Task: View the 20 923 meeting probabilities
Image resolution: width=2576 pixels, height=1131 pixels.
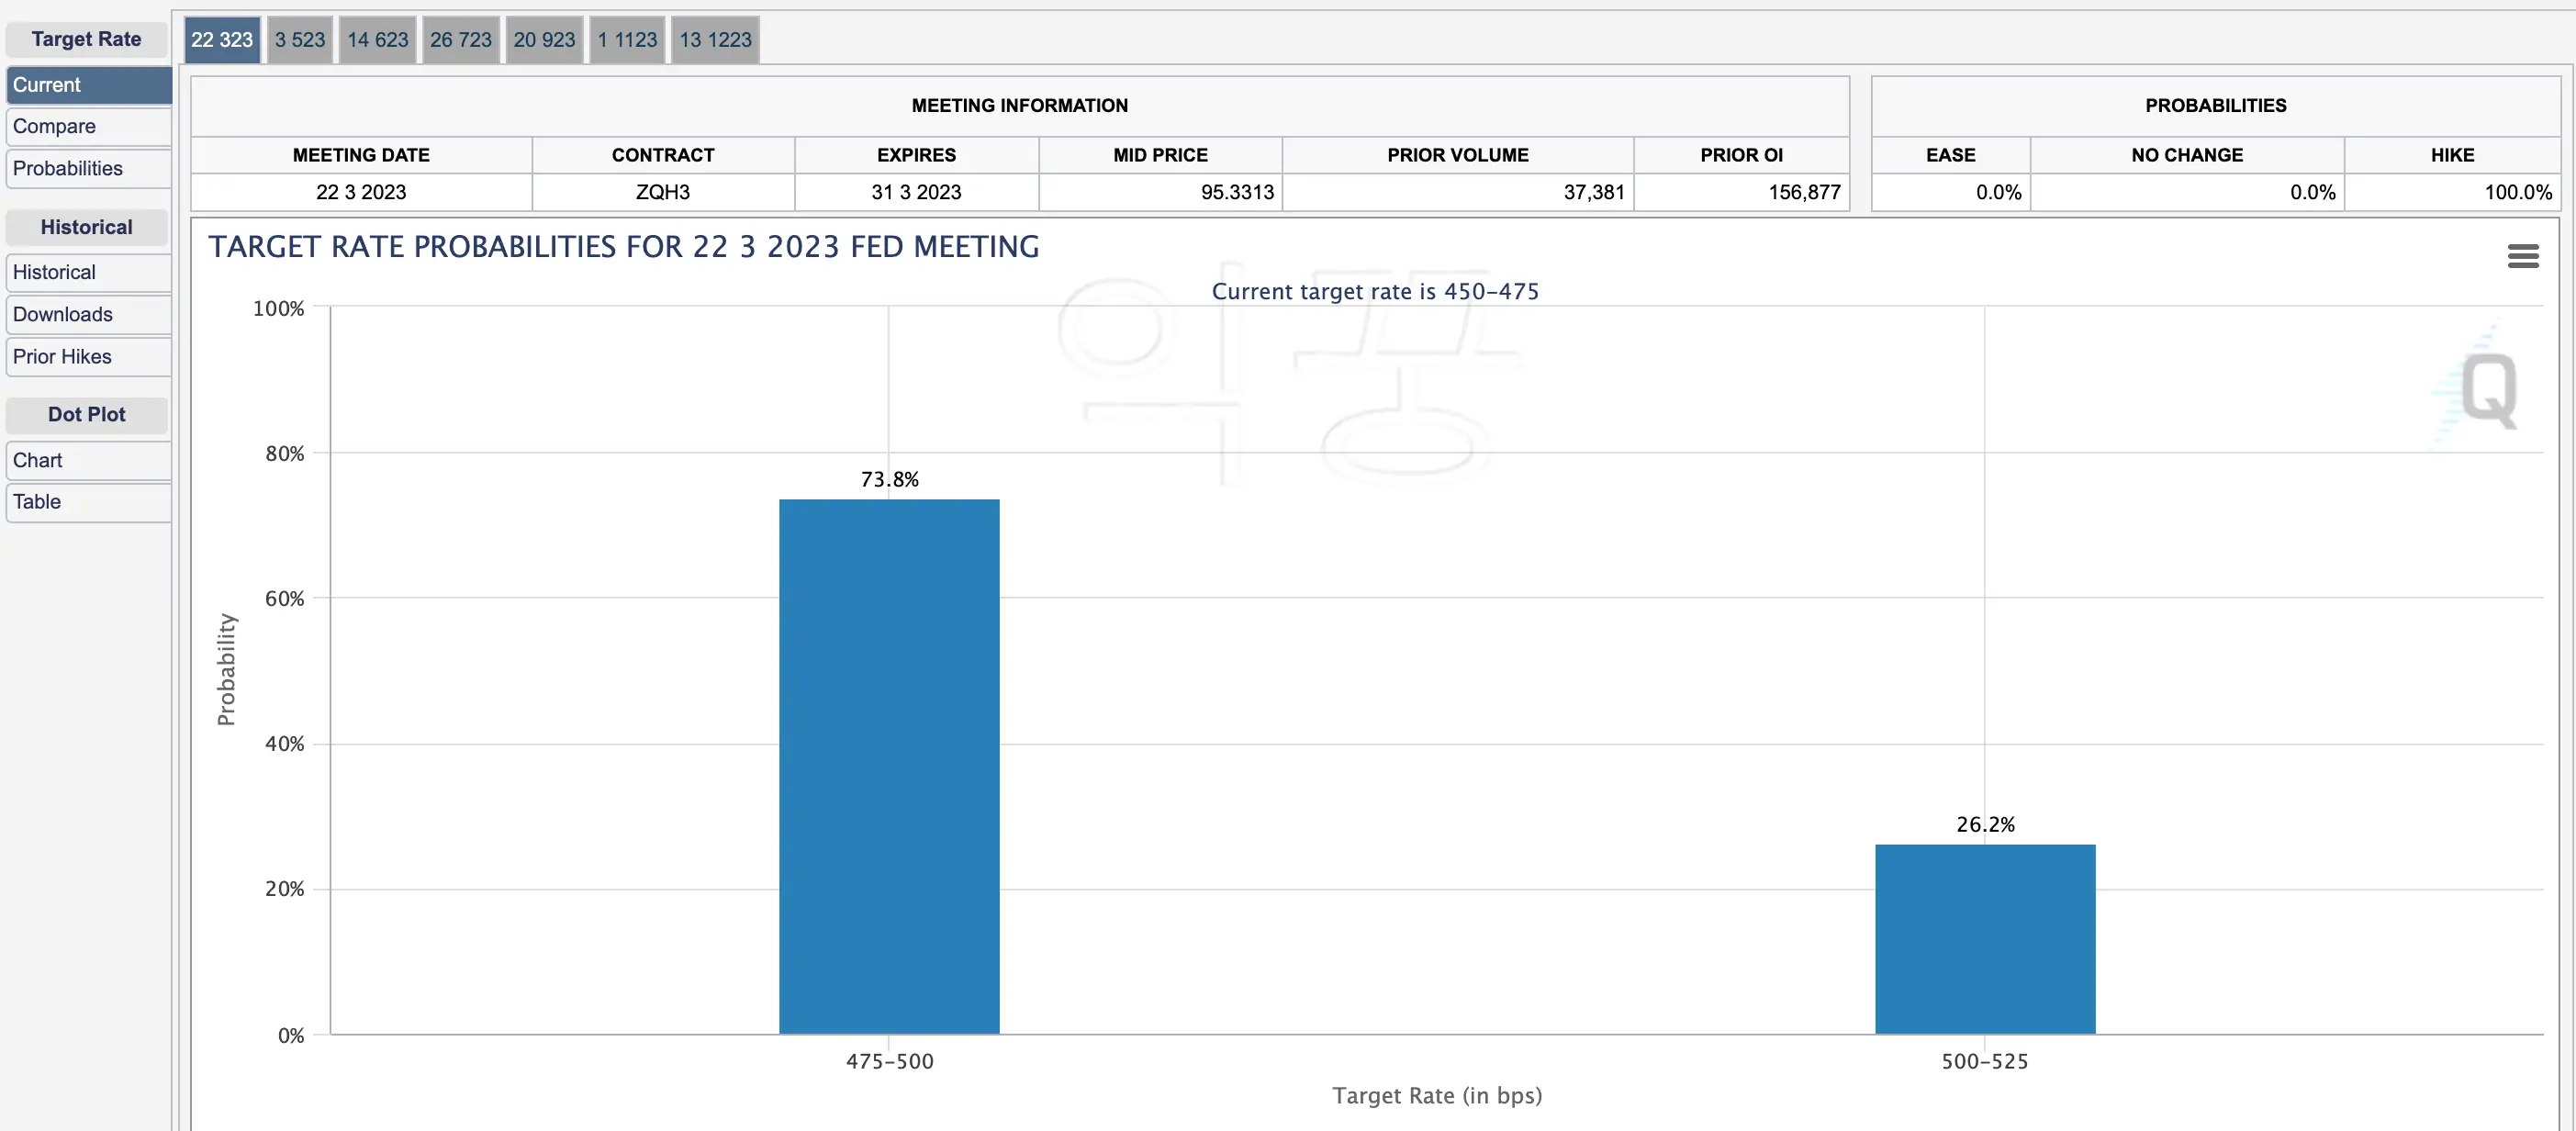Action: coord(544,39)
